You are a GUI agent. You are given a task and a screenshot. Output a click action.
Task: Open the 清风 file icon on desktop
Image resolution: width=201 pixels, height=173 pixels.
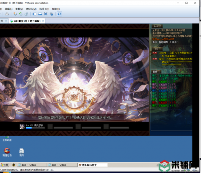tap(22, 152)
